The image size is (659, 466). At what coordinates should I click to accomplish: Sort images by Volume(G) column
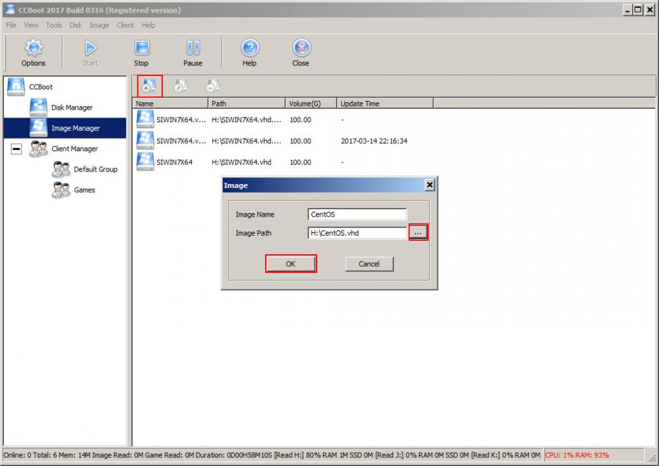tap(311, 104)
